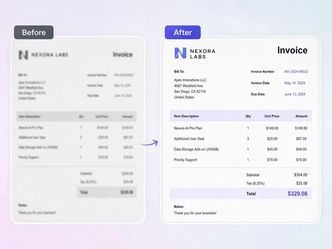Click Data Storage amount $49.00, After invoice
The width and height of the screenshot is (332, 249).
click(301, 149)
